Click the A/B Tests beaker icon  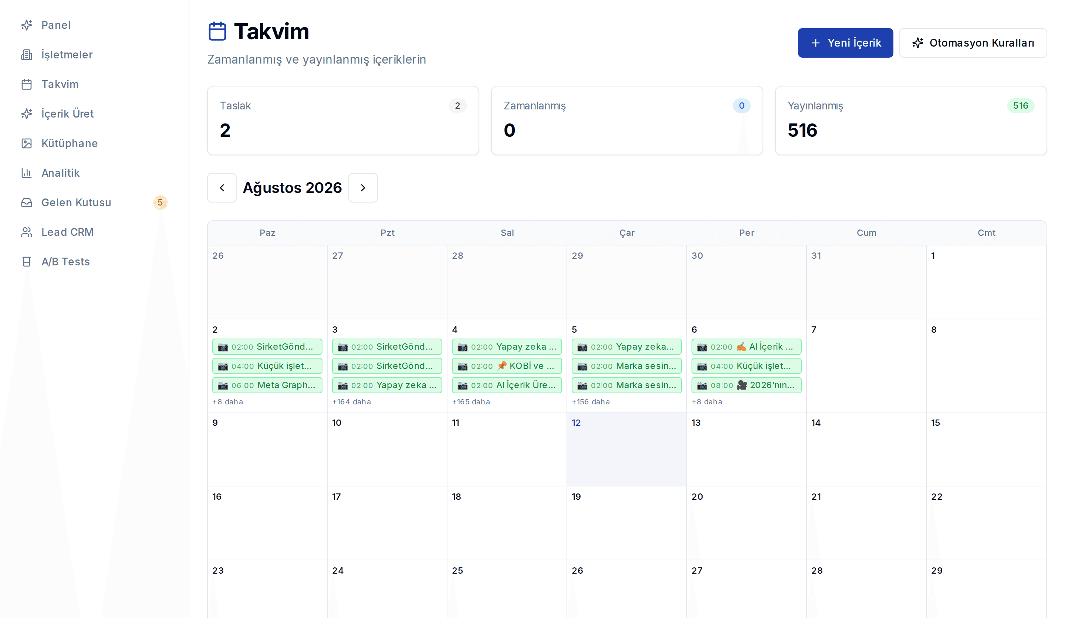tap(27, 261)
